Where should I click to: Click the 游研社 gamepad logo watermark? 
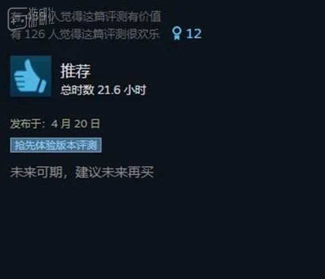click(17, 19)
